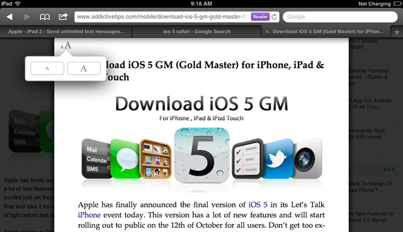Image resolution: width=403 pixels, height=232 pixels.
Task: Open the iPhone link in article
Action: (x=89, y=215)
